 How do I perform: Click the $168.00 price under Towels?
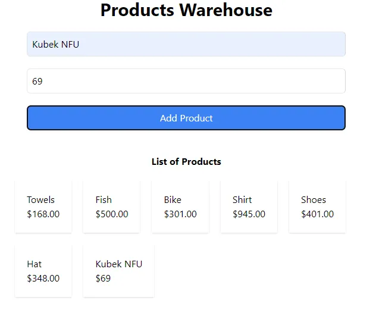43,214
